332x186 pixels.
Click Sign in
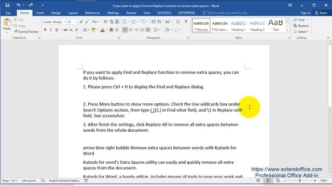pos(306,13)
